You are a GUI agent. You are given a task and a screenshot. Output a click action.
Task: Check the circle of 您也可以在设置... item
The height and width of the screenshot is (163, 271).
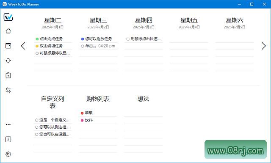37,134
